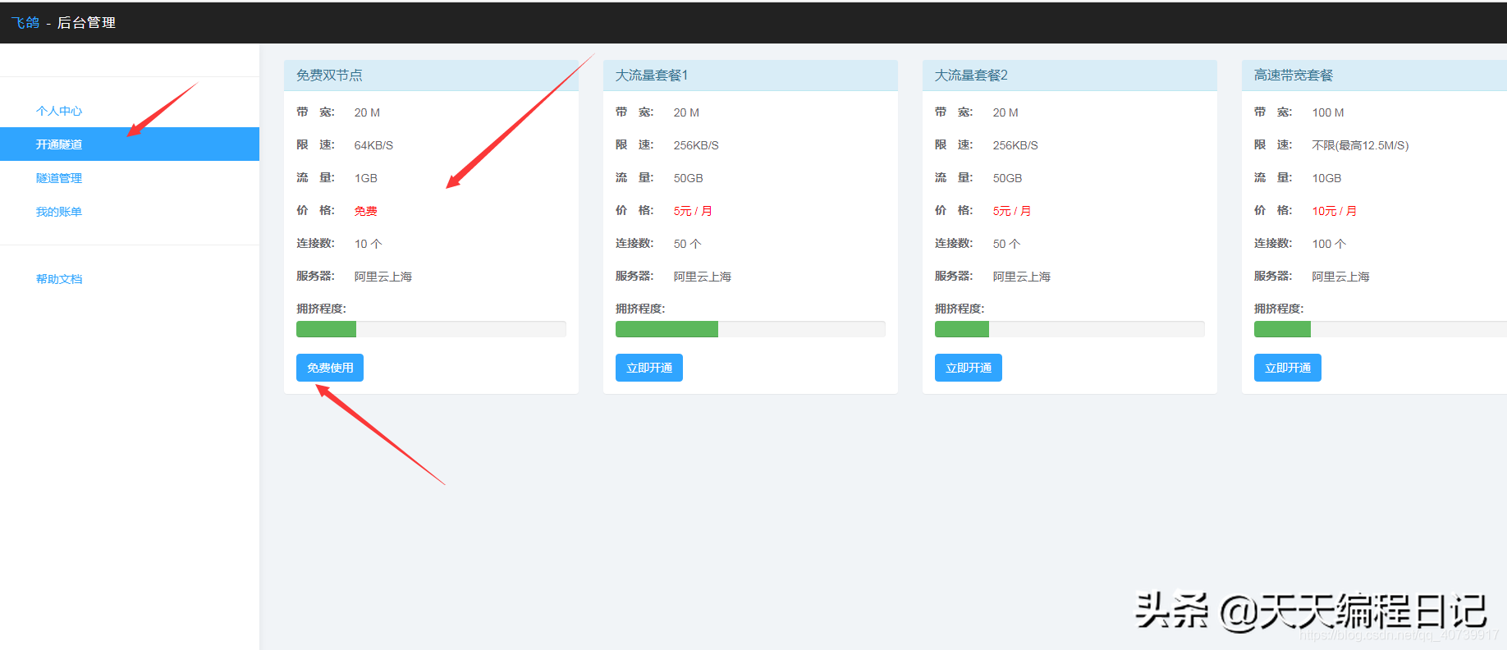Click 50 个 in the 大流量套餐2 card
This screenshot has width=1507, height=650.
coord(1007,244)
